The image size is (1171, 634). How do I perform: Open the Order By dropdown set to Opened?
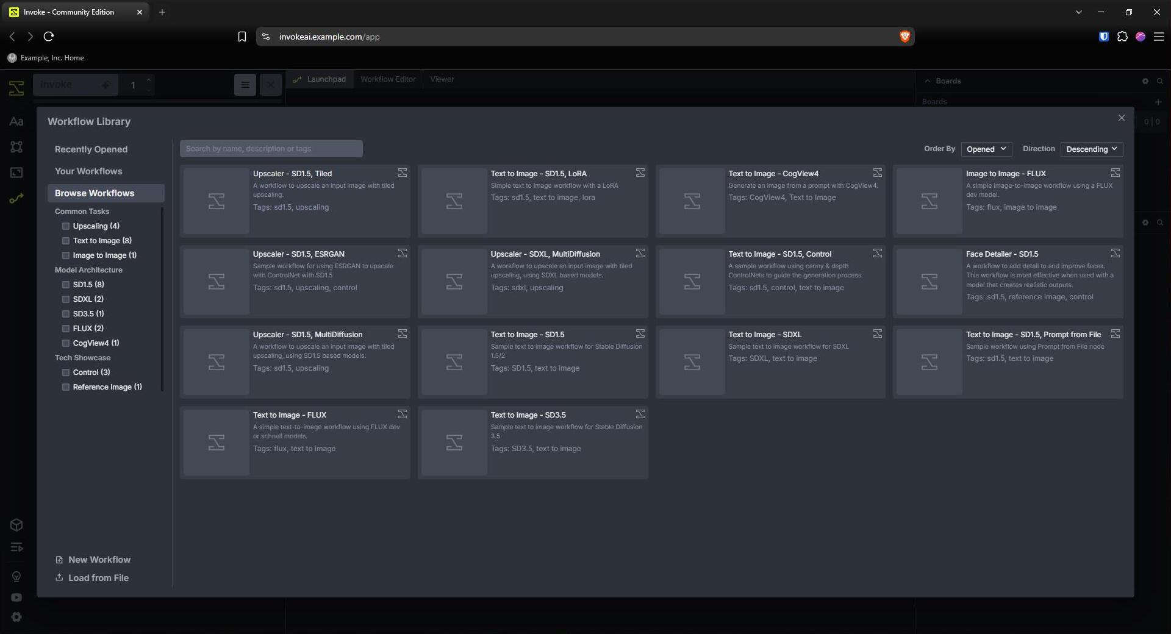986,149
